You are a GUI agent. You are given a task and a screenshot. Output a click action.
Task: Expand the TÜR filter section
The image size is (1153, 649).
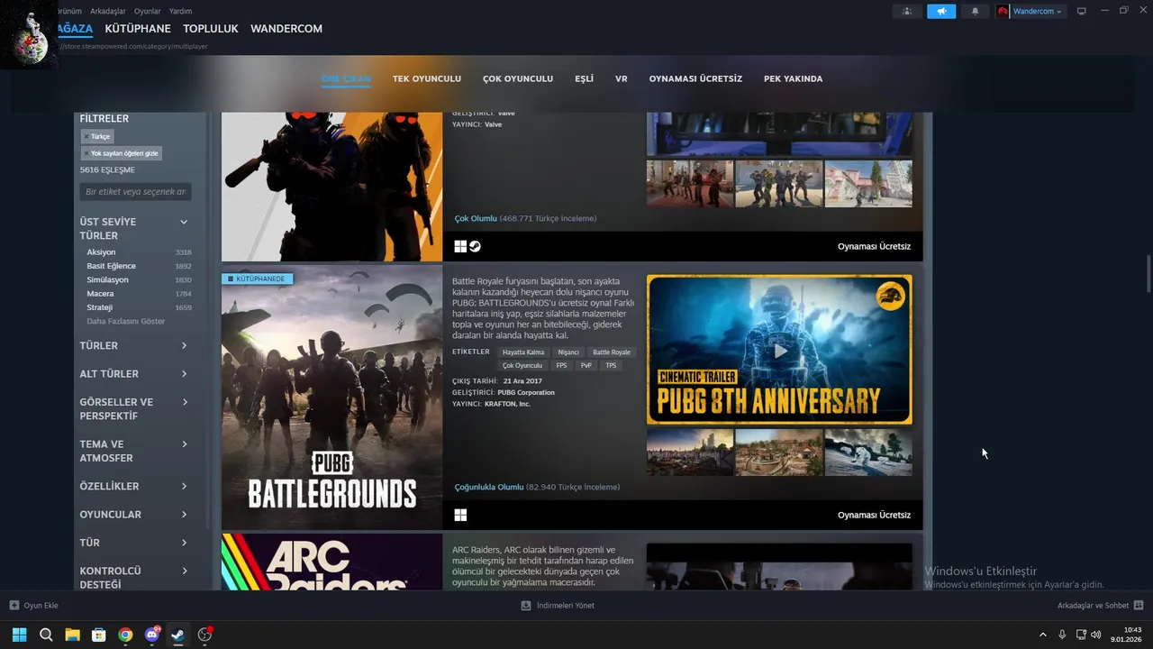coord(134,543)
